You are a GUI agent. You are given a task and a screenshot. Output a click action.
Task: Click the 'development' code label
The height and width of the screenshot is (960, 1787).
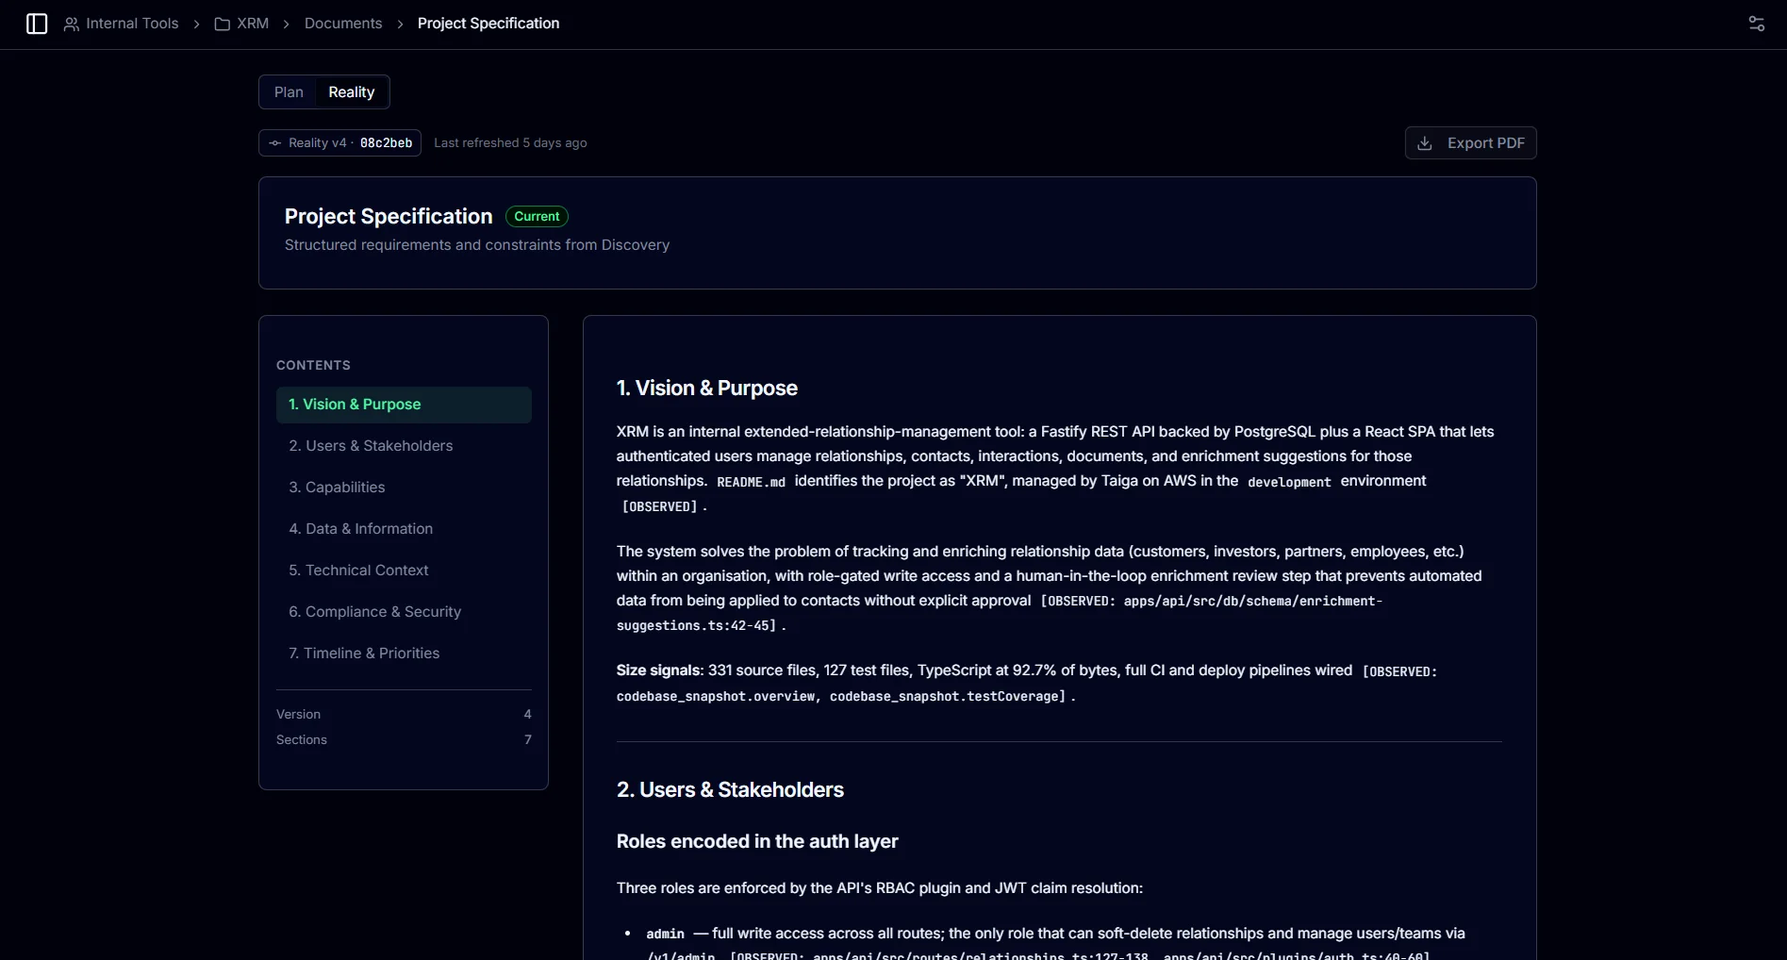pyautogui.click(x=1289, y=482)
